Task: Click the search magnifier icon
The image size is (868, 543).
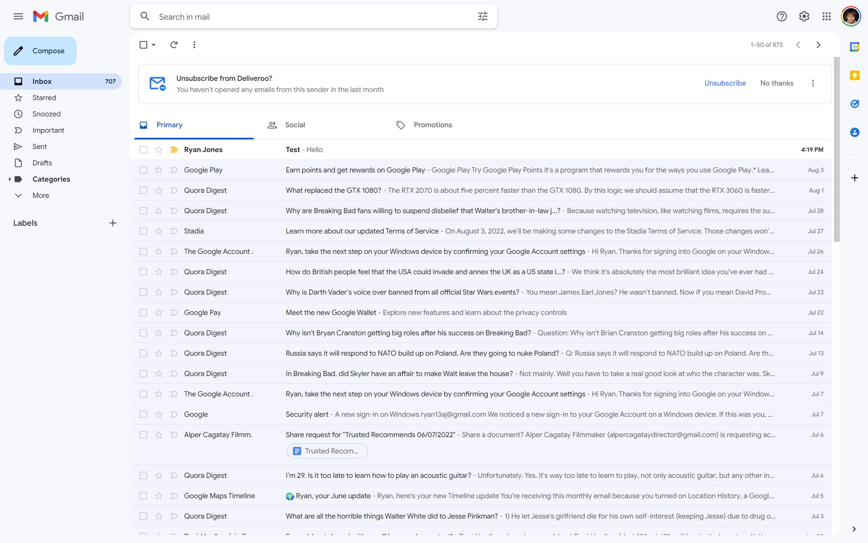Action: click(144, 17)
